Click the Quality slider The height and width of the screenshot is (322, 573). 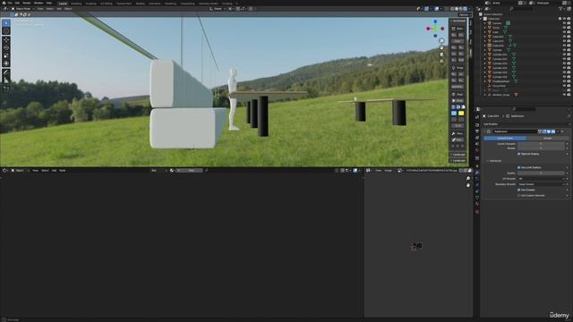click(542, 174)
